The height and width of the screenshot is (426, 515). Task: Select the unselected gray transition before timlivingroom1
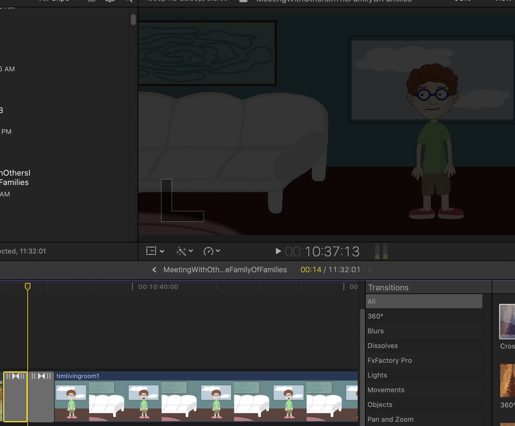pos(41,397)
